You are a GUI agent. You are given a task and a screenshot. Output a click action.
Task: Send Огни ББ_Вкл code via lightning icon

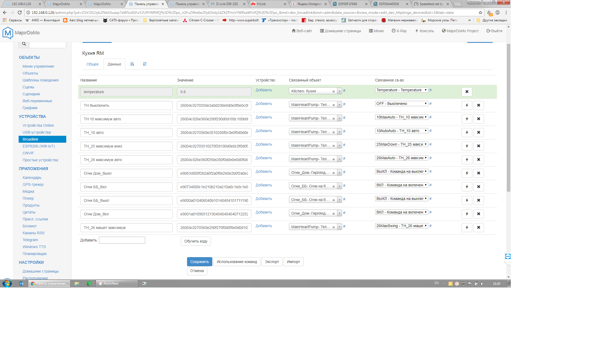coord(467,187)
